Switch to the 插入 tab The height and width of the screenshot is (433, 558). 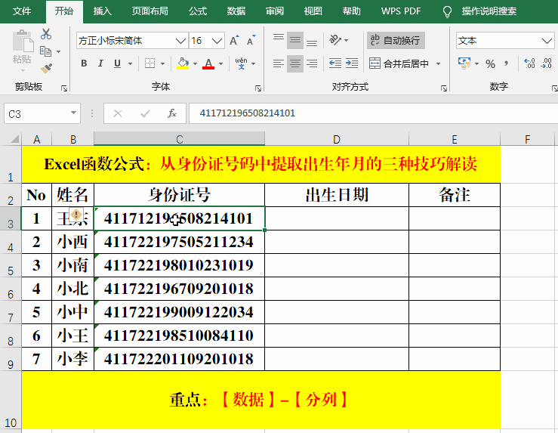(103, 11)
